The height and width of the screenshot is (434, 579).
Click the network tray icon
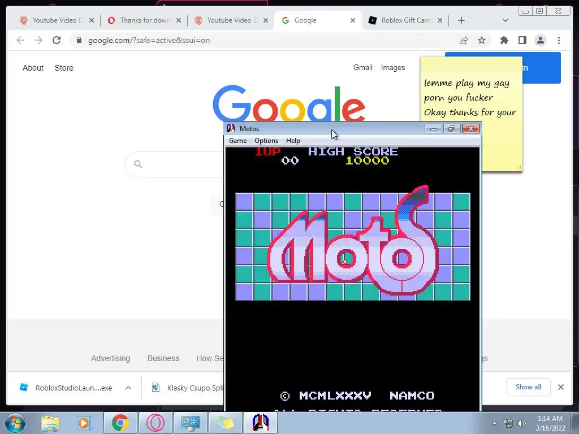pyautogui.click(x=508, y=423)
